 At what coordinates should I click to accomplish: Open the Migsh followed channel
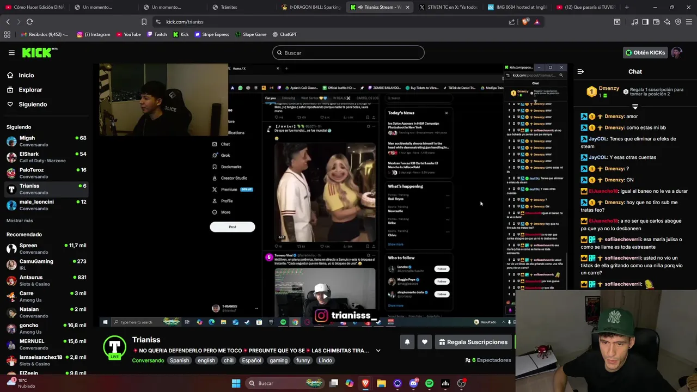(x=46, y=141)
